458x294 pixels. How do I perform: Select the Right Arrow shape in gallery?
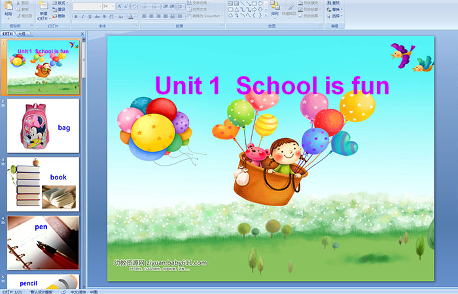point(254,10)
